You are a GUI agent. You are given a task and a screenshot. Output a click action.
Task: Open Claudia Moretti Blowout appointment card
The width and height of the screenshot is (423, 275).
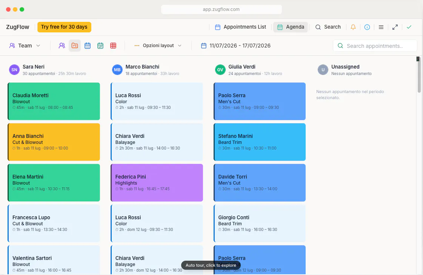54,101
